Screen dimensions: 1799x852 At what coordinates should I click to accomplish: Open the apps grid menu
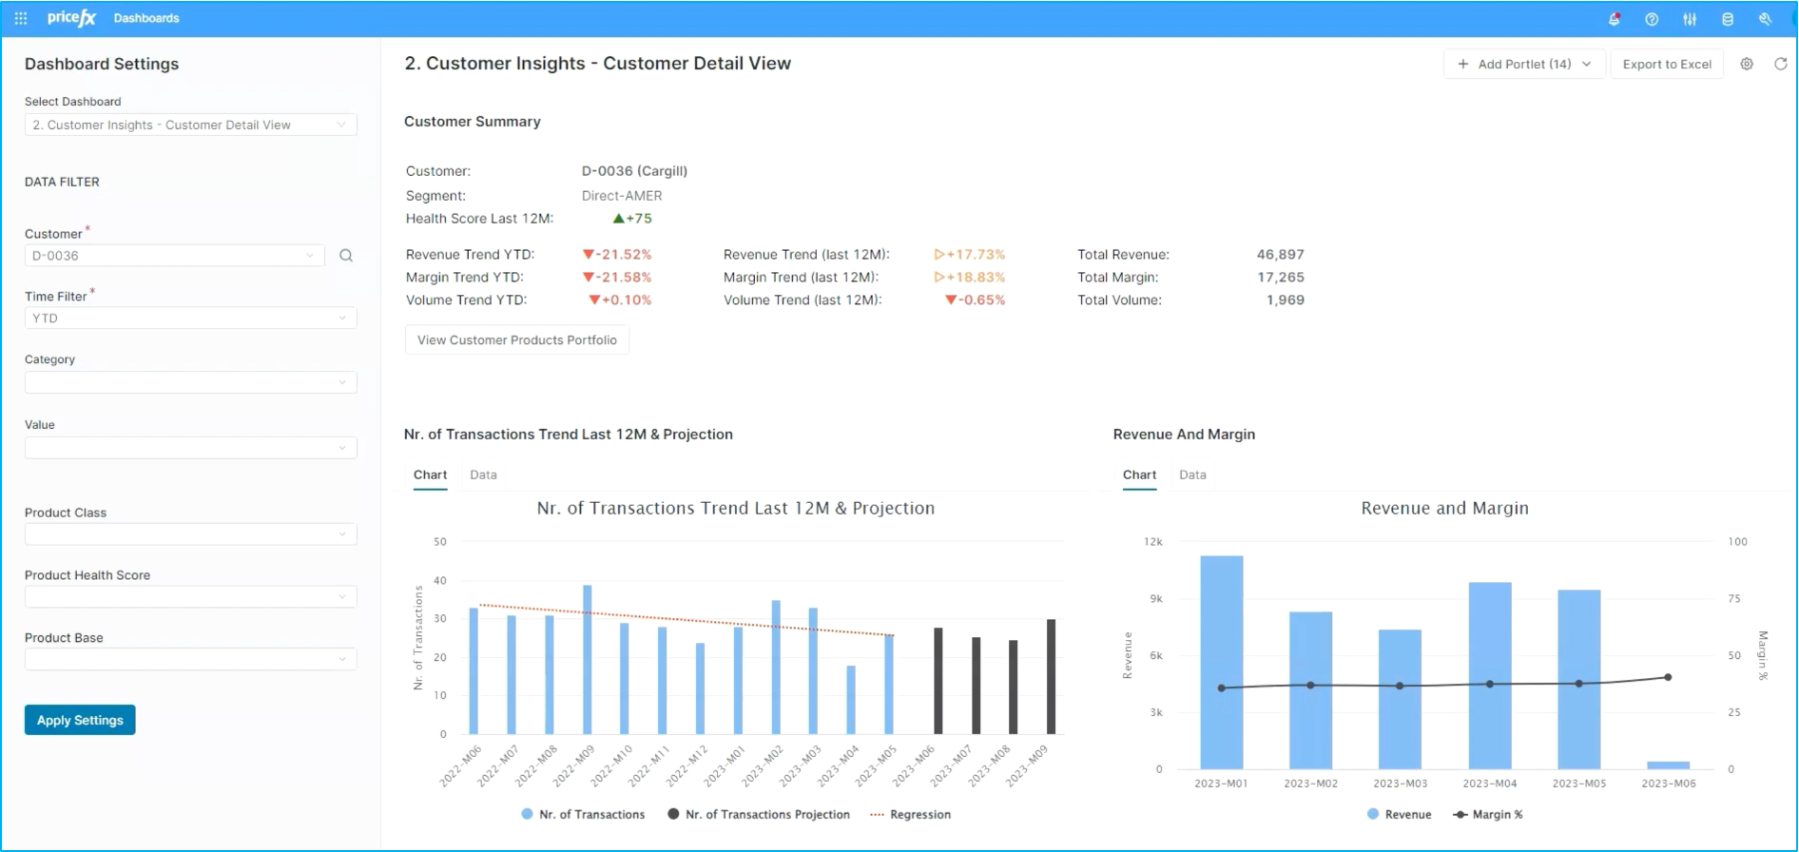click(21, 18)
